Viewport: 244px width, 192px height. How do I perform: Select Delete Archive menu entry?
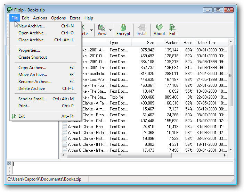click(x=46, y=89)
